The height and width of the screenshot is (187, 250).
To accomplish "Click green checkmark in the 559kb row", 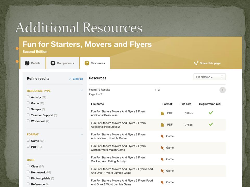I will coord(211,113).
